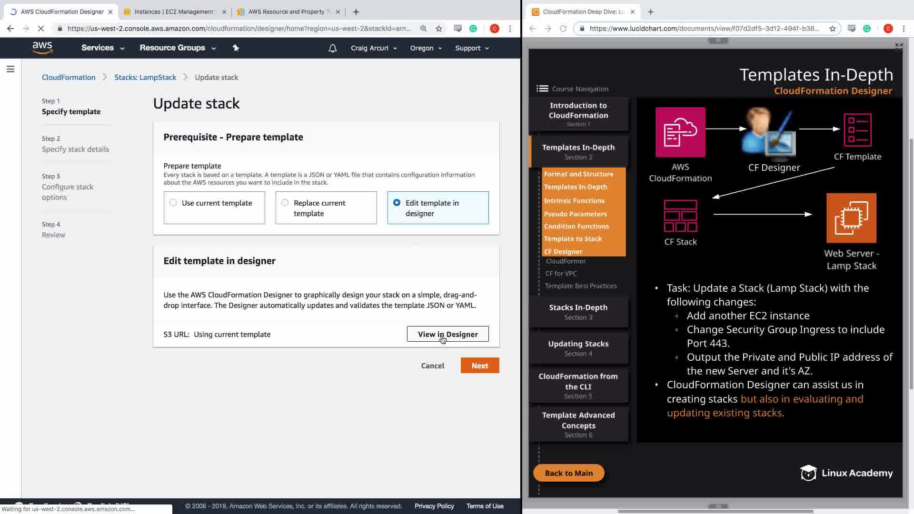The width and height of the screenshot is (914, 514).
Task: Click the View in Designer button
Action: pyautogui.click(x=447, y=334)
